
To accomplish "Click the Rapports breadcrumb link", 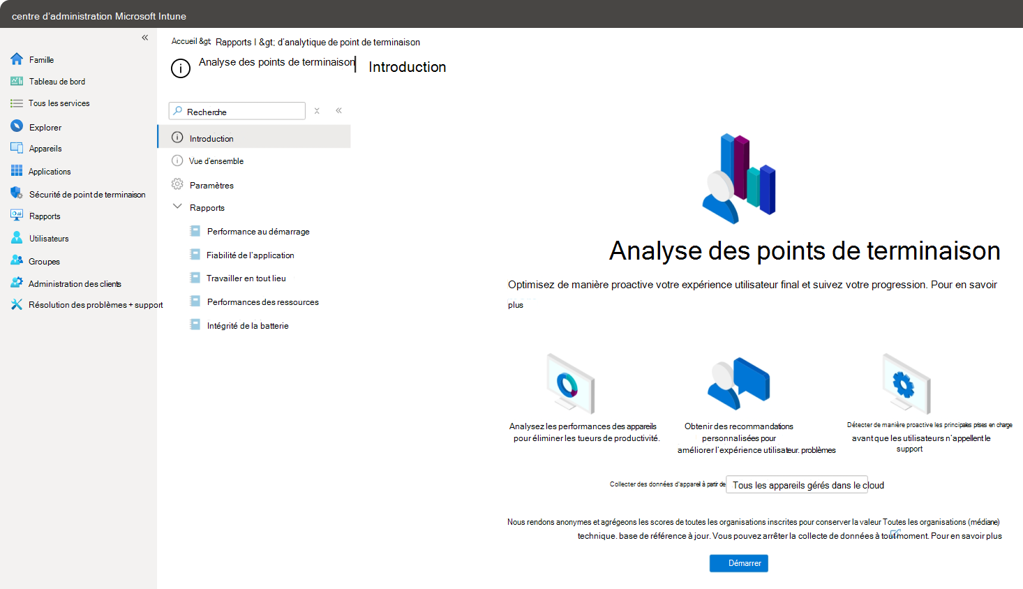I will [234, 42].
